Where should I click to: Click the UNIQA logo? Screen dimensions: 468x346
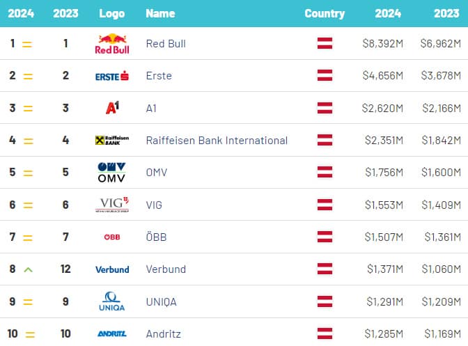(x=111, y=301)
